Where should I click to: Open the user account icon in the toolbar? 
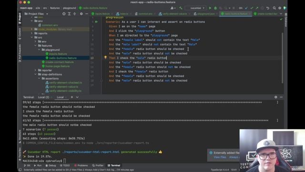tap(173, 8)
